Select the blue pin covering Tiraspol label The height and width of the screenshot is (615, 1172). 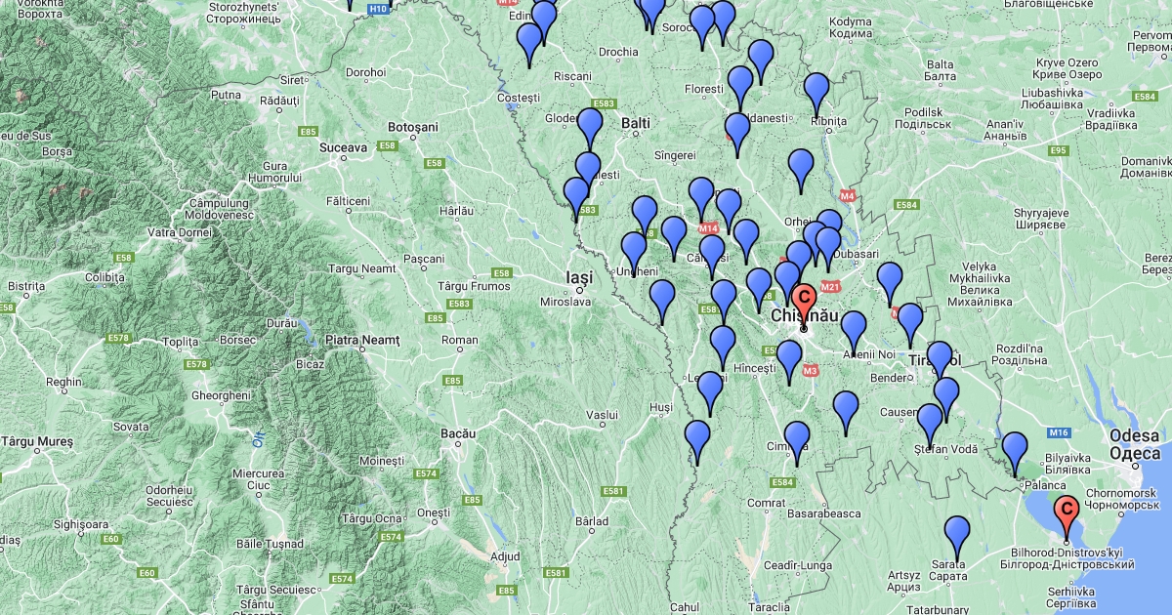[x=939, y=359]
